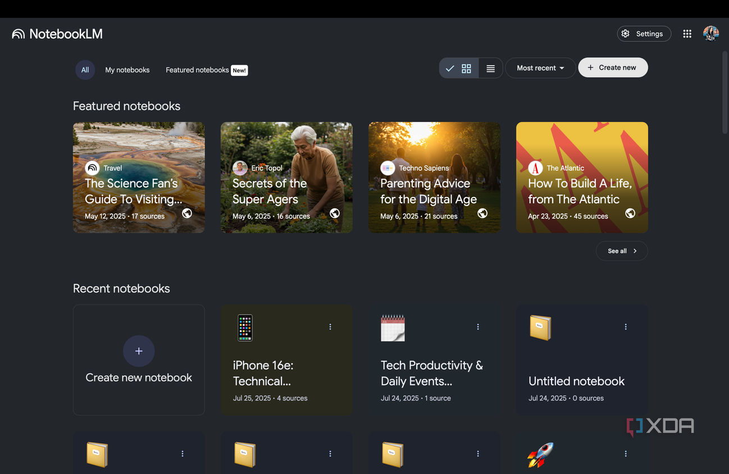Open the iPhone 16e: Technical notebook title
Image resolution: width=729 pixels, height=474 pixels.
point(263,373)
